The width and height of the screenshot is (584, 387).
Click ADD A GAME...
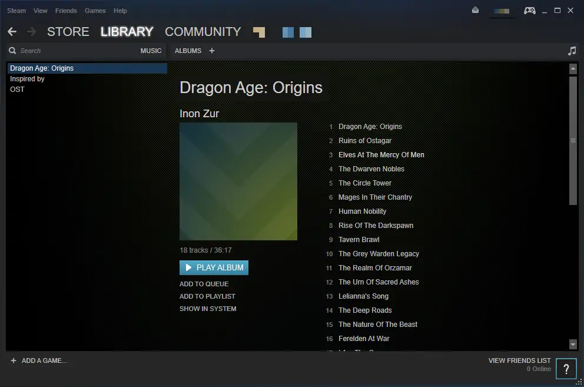[44, 360]
